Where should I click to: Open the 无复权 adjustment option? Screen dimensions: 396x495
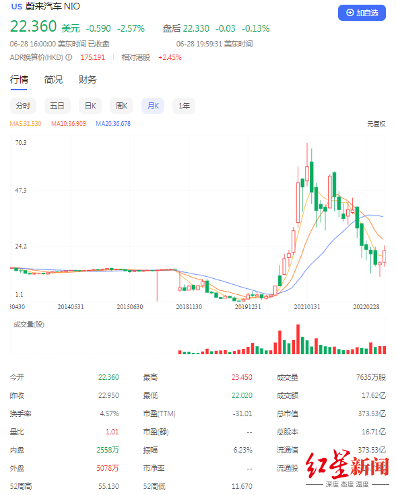tap(376, 124)
